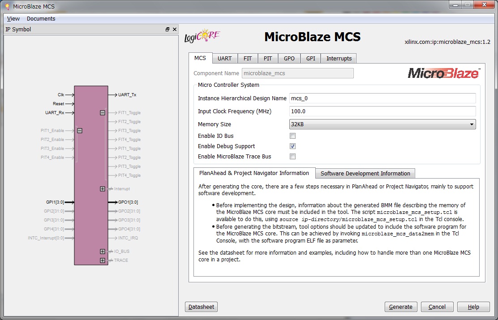Select the GPI3[31:0] port label

pyautogui.click(x=54, y=220)
